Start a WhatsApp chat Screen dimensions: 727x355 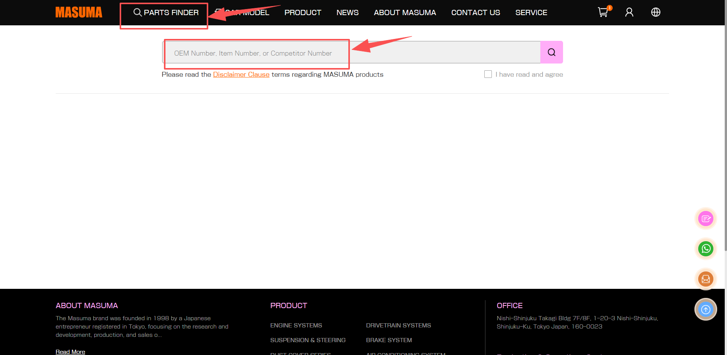(x=706, y=249)
